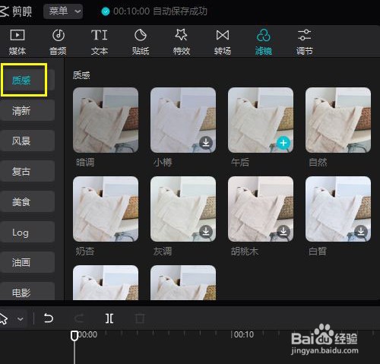
Task: Open the 调节 adjustment tab
Action: (305, 42)
